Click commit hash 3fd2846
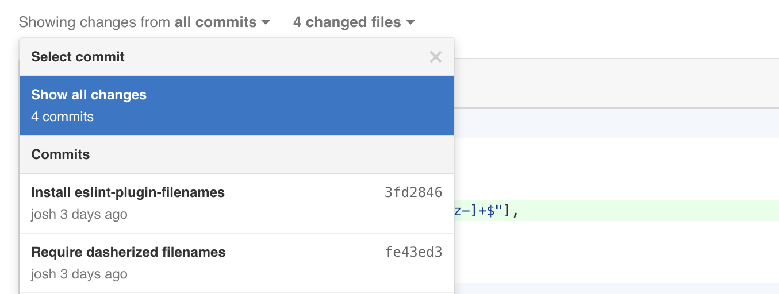Viewport: 779px width, 294px height. point(413,192)
